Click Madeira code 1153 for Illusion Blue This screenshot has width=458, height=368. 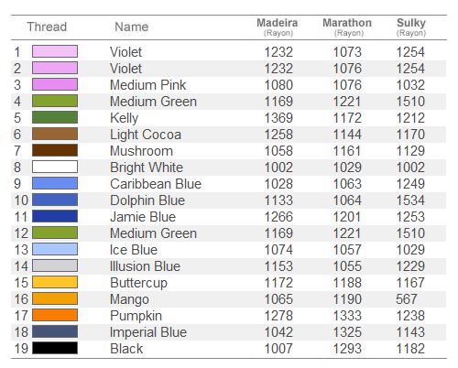(278, 266)
